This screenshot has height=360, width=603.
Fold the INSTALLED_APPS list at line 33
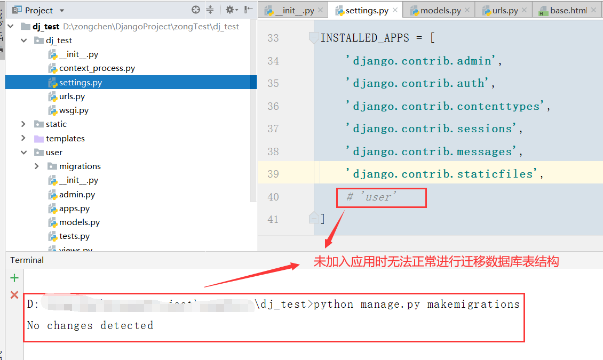point(313,37)
